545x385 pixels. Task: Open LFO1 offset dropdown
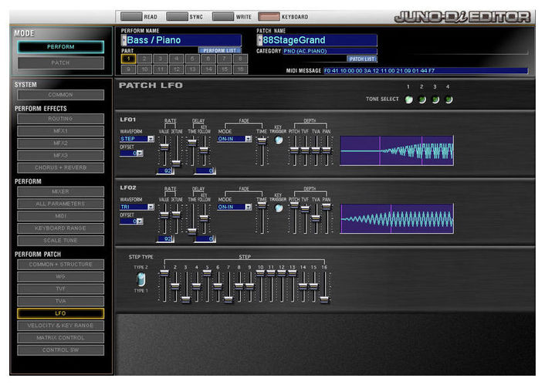(140, 154)
